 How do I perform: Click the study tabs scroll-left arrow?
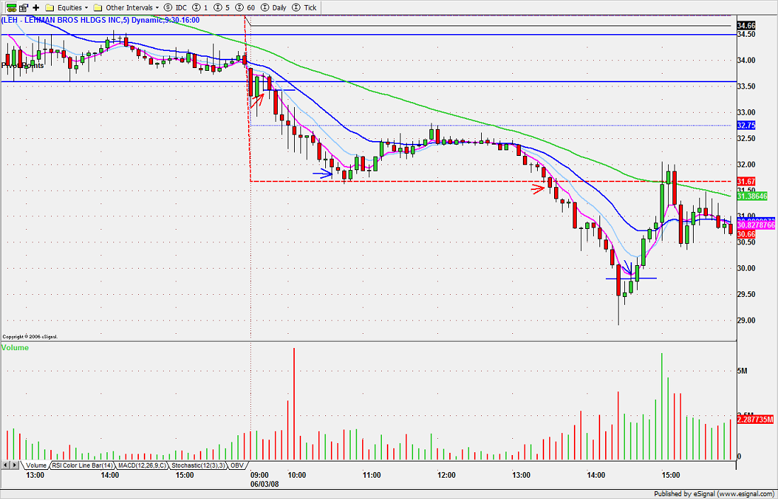pyautogui.click(x=6, y=465)
